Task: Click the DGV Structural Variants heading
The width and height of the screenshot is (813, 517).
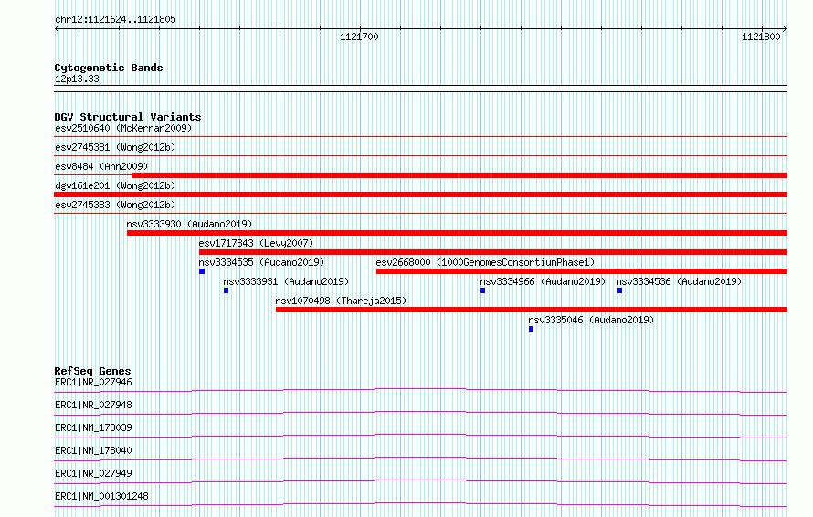Action: coord(128,117)
